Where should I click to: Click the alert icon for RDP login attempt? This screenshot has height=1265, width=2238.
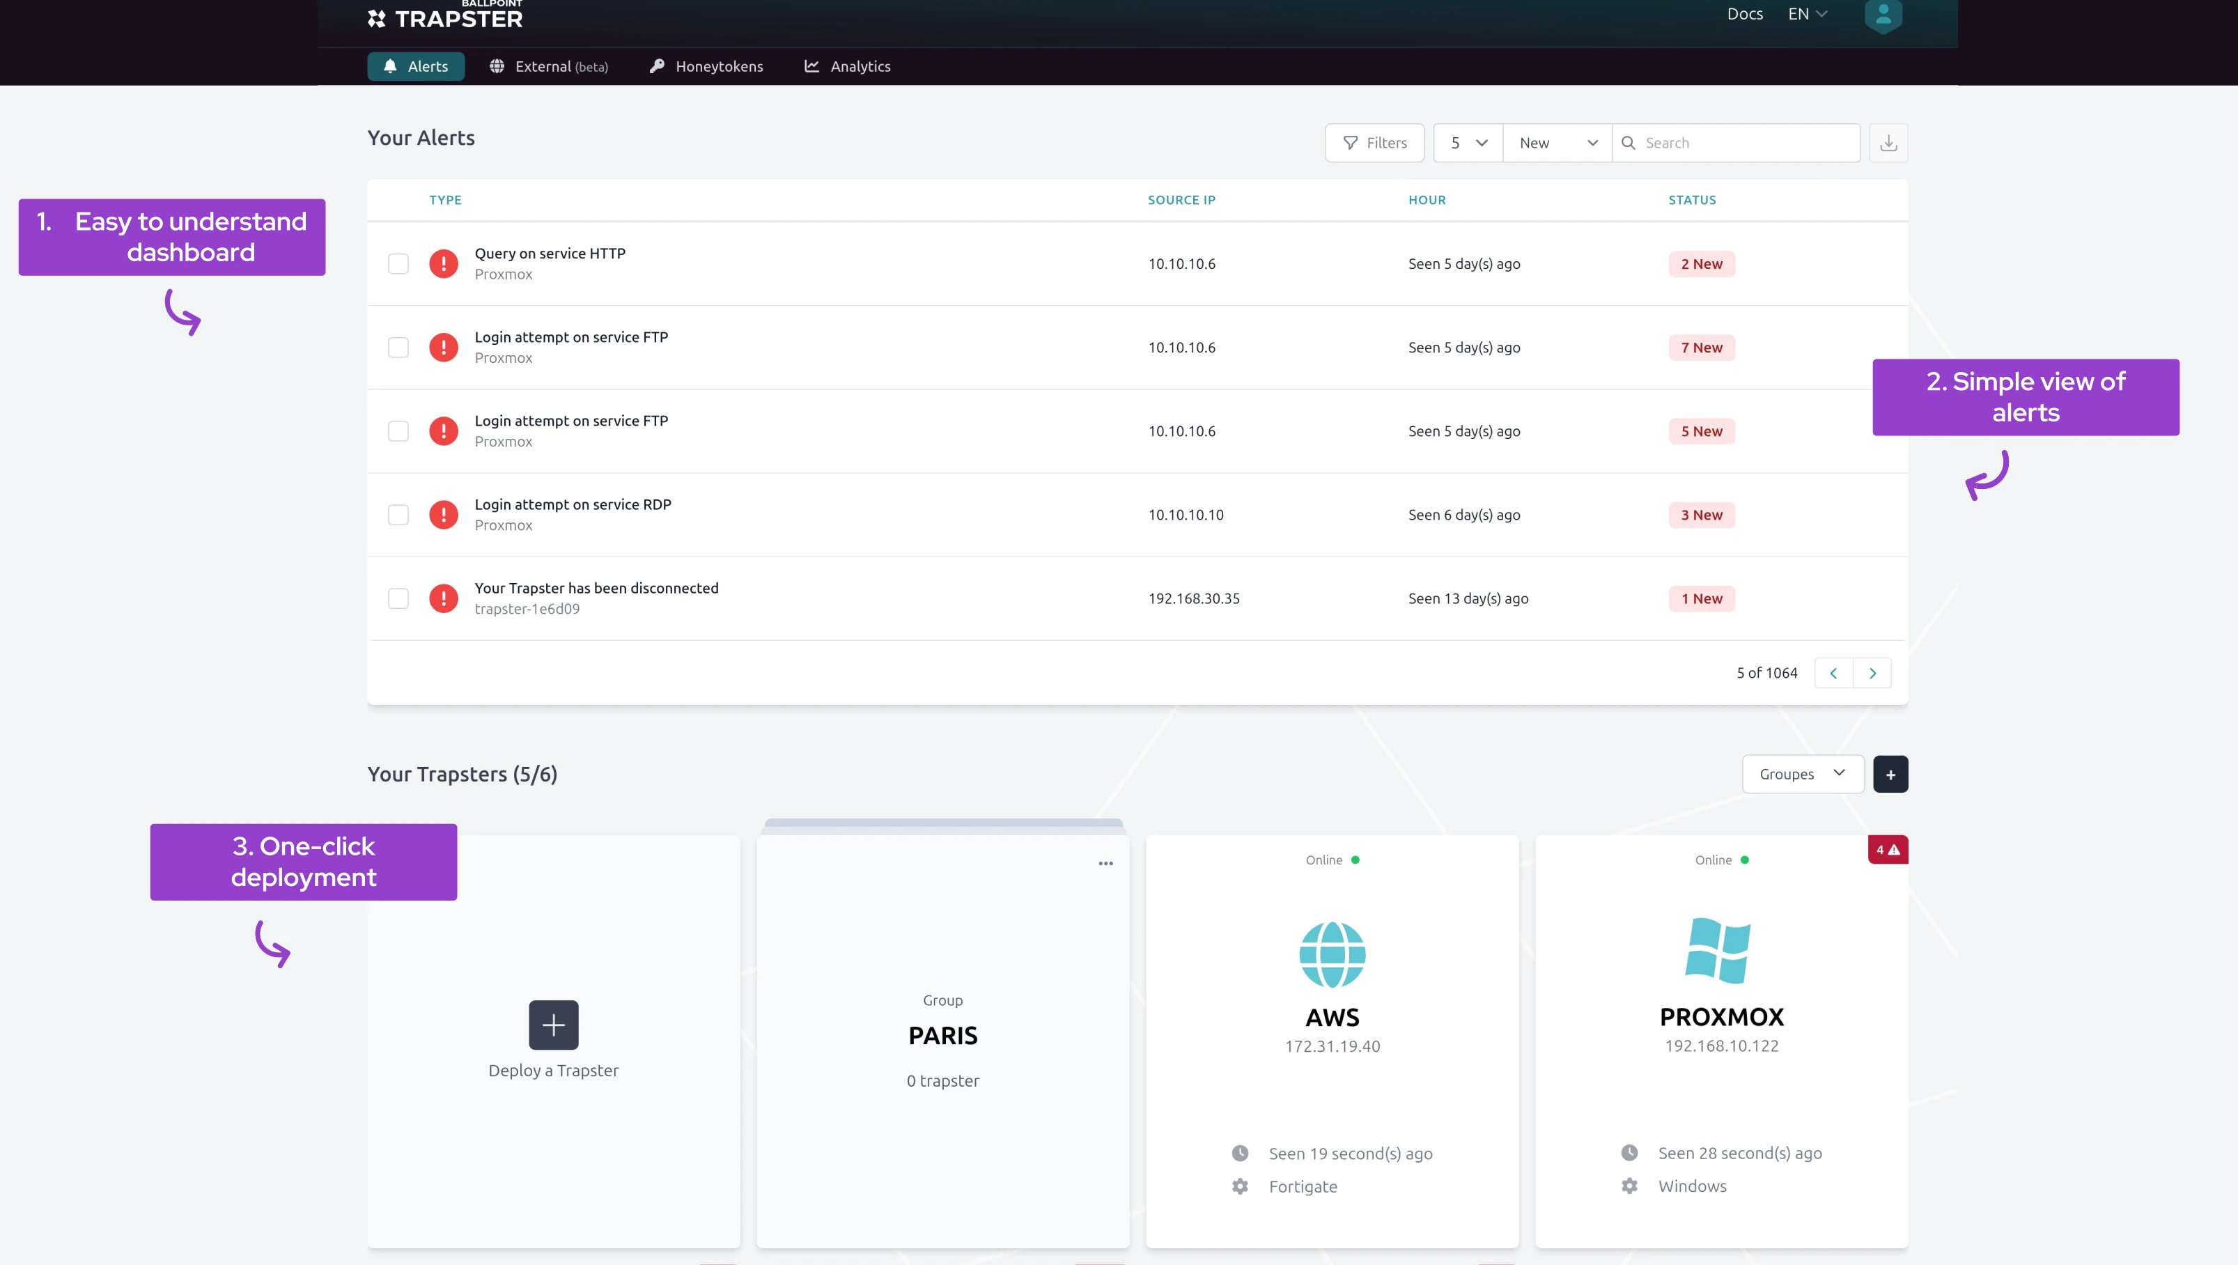click(443, 515)
